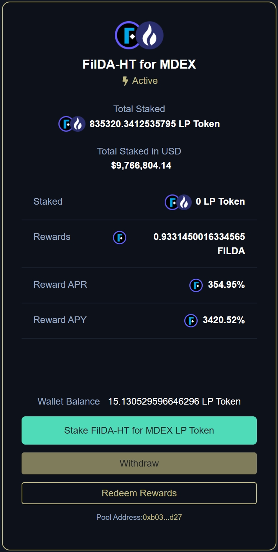Click the token pair icon in Staked row
This screenshot has width=278, height=552.
click(x=178, y=202)
